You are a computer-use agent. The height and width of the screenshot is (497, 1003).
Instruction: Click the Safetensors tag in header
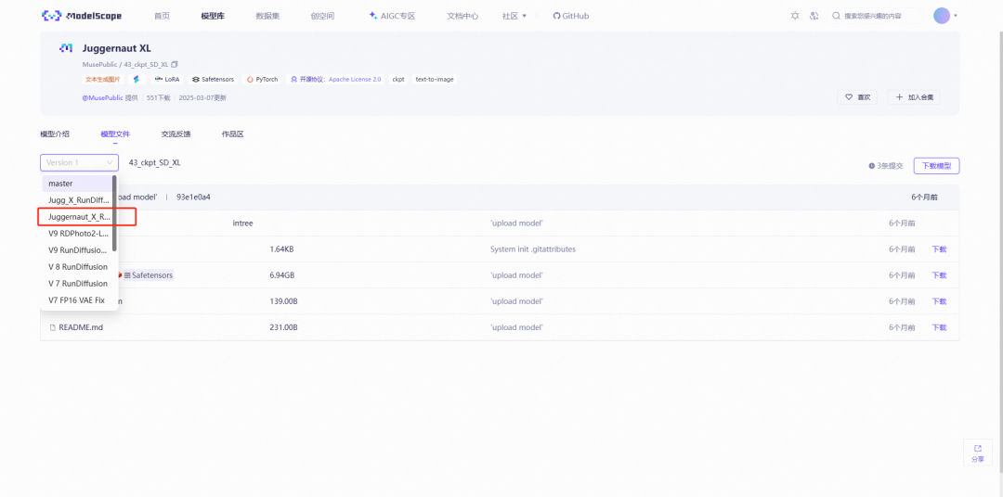(x=214, y=79)
